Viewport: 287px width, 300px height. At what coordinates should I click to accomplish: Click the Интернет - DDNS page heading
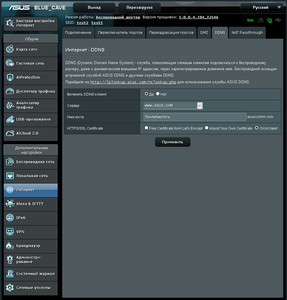85,50
